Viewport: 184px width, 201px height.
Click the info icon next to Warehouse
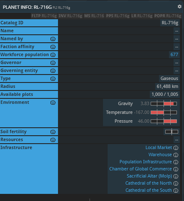click(x=176, y=155)
